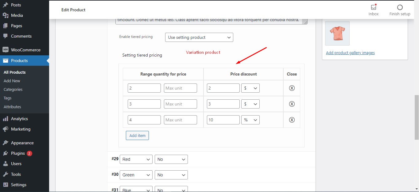Remove the third pricing row with X
The height and width of the screenshot is (192, 419).
pos(292,120)
